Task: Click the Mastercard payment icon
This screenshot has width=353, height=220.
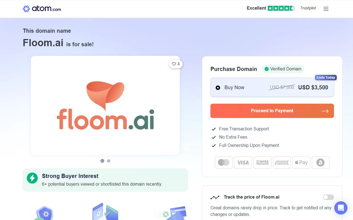Action: point(223,162)
